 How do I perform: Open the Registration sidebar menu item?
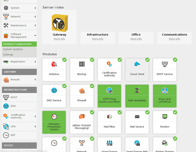19,62
